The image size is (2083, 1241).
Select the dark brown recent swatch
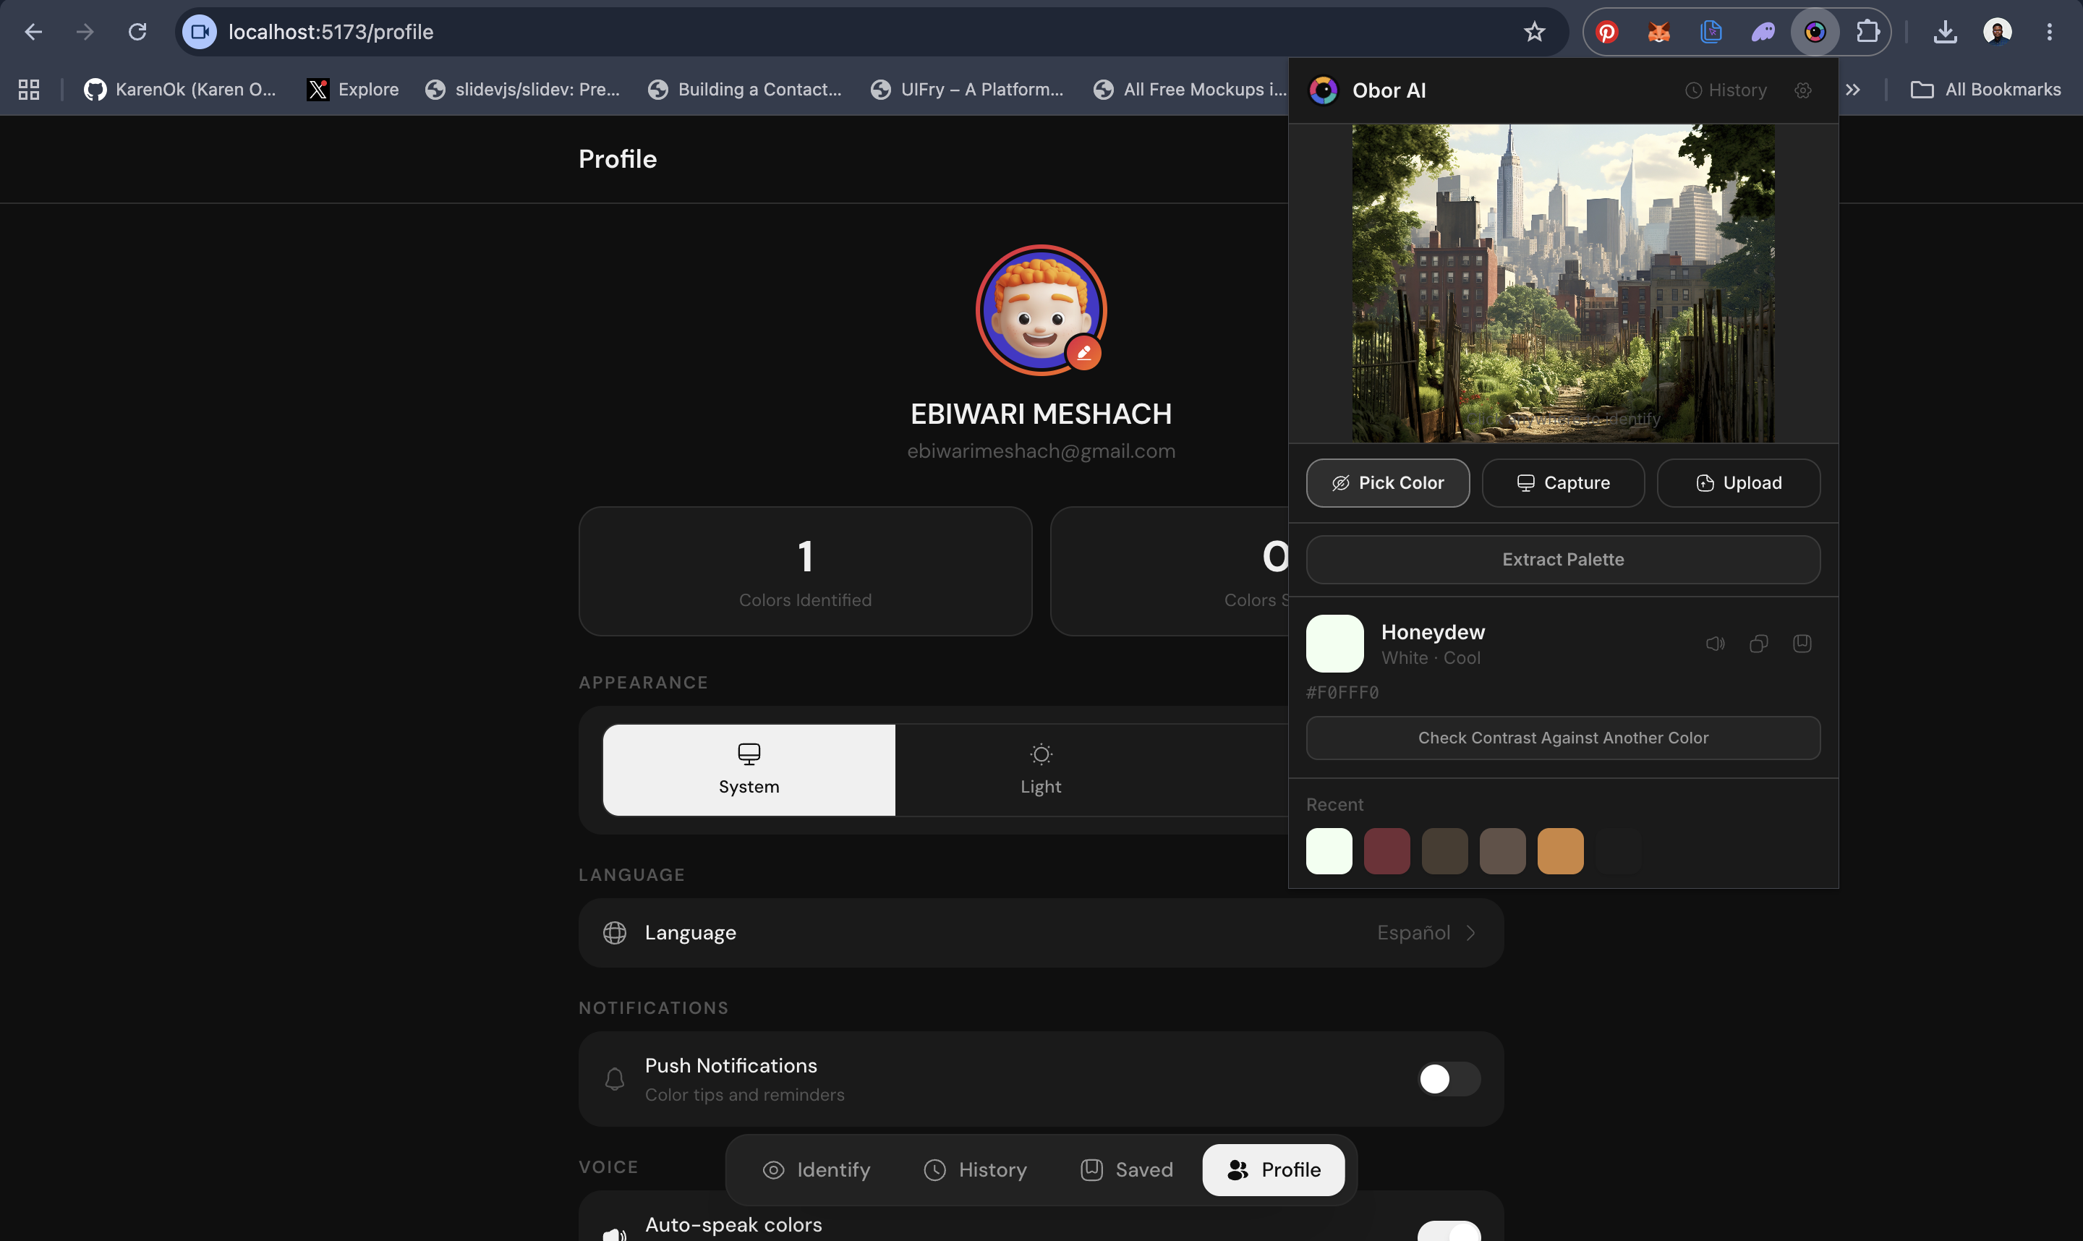click(x=1445, y=851)
